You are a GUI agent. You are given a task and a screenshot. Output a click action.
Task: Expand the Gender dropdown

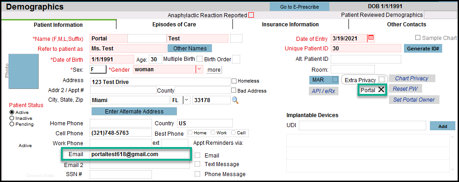pos(199,69)
